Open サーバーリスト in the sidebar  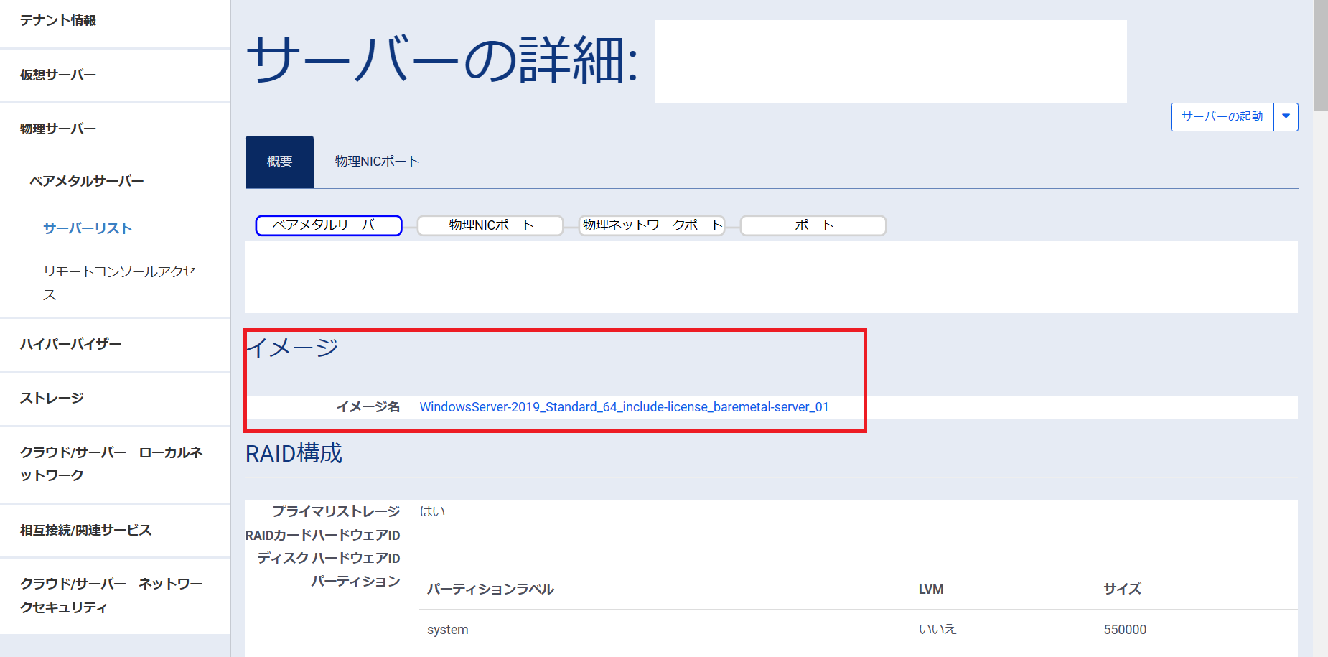(88, 228)
